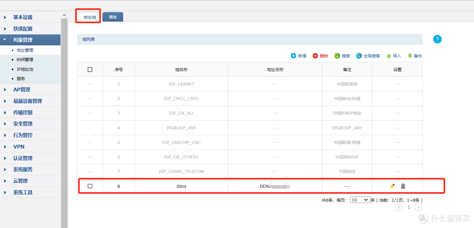The height and width of the screenshot is (228, 474).
Task: Click the sidebar scrollbar up arrow
Action: coord(64,14)
